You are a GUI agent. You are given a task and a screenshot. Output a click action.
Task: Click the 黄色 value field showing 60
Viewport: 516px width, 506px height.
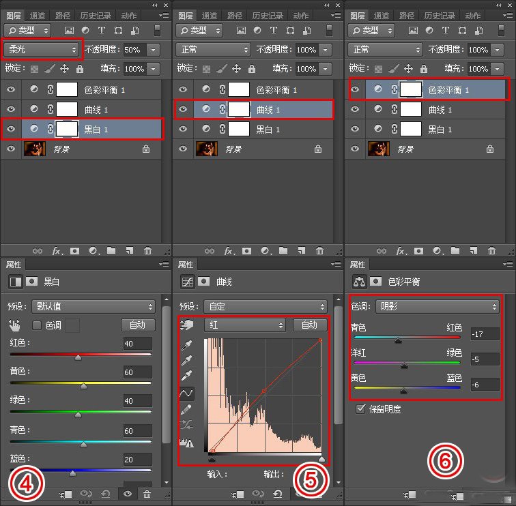pyautogui.click(x=137, y=372)
